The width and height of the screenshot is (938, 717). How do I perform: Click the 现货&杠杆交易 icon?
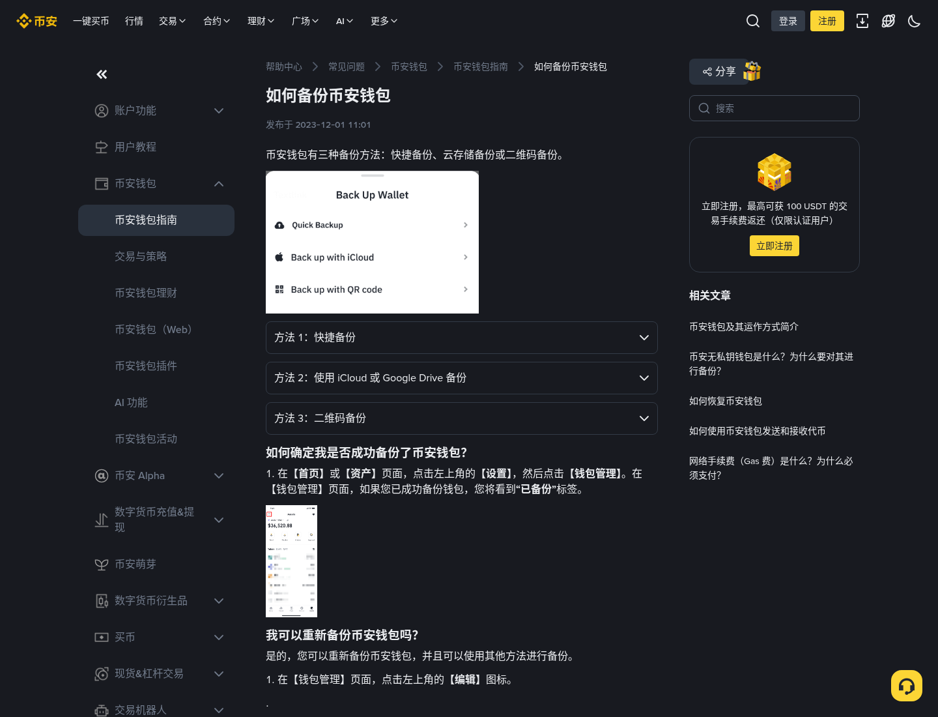point(102,674)
